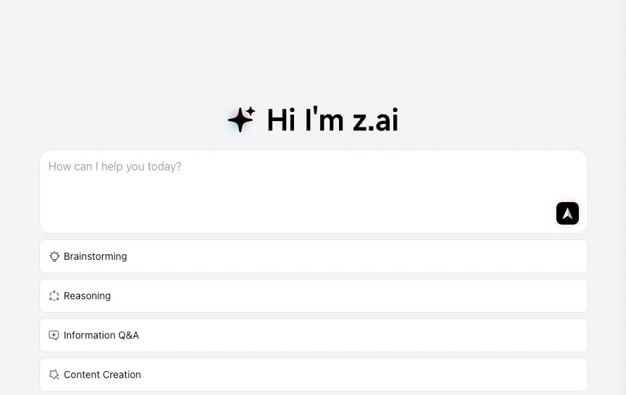The image size is (626, 395).
Task: Click the word 'Hi' in the greeting
Action: (281, 120)
